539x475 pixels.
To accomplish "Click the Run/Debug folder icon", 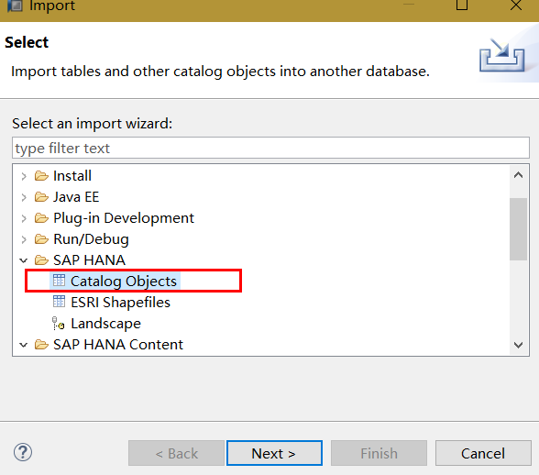I will (x=41, y=239).
